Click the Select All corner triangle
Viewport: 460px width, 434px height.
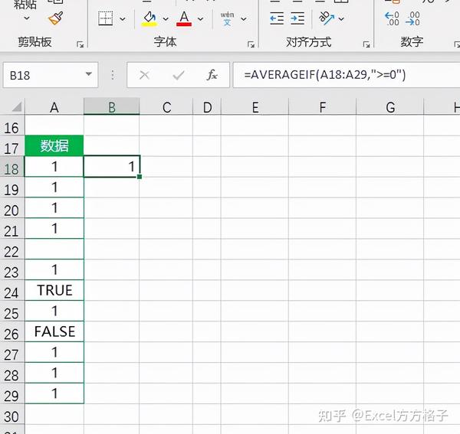[x=16, y=106]
